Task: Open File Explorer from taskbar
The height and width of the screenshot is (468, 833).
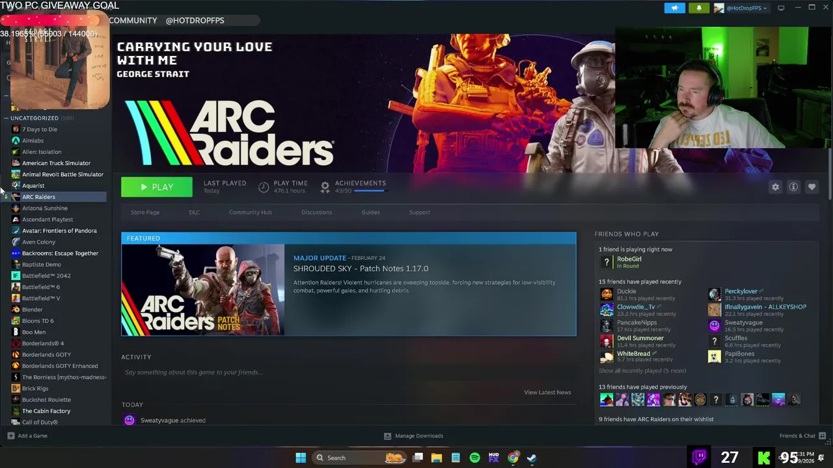Action: [x=437, y=458]
